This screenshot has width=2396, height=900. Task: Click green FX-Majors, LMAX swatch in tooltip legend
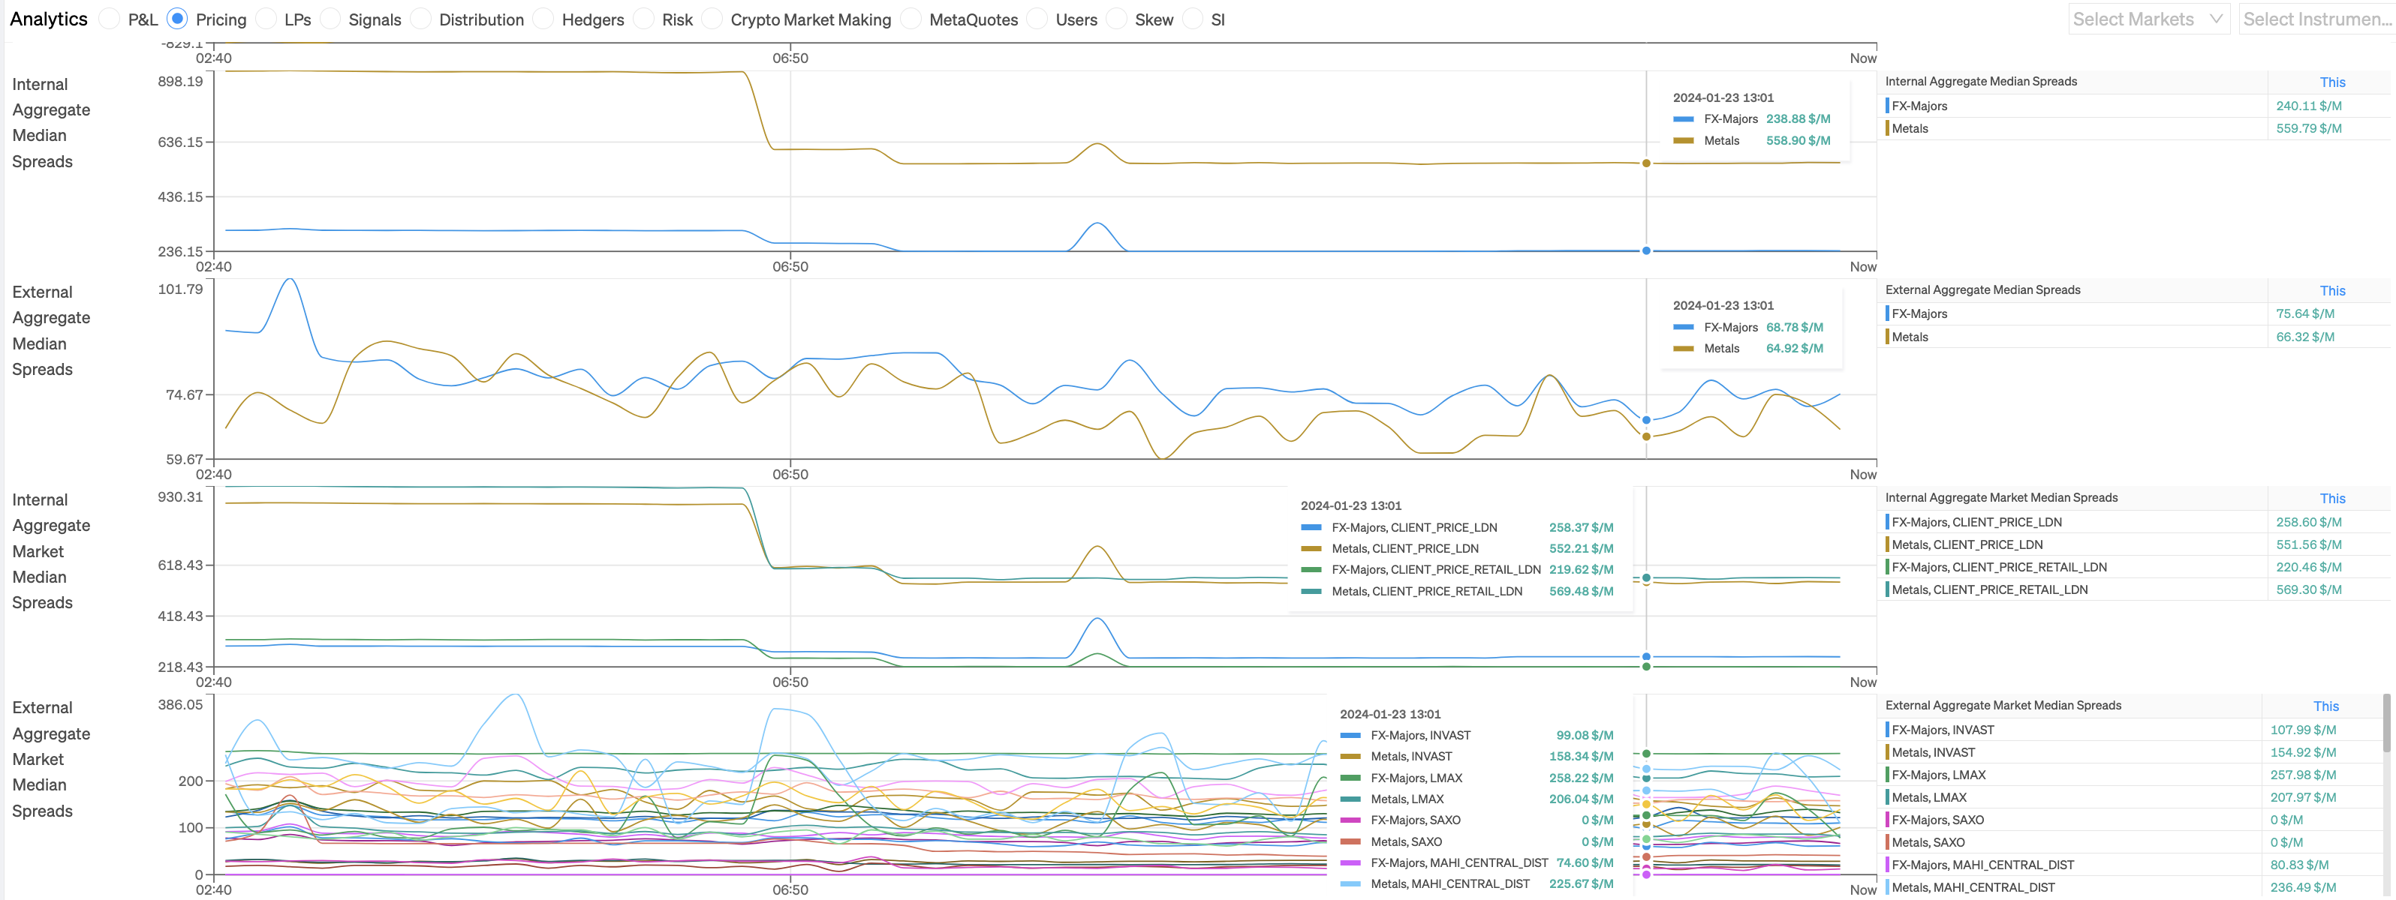pyautogui.click(x=1350, y=777)
